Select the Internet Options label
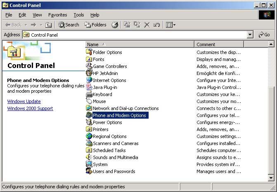This screenshot has width=277, height=192. tap(109, 80)
